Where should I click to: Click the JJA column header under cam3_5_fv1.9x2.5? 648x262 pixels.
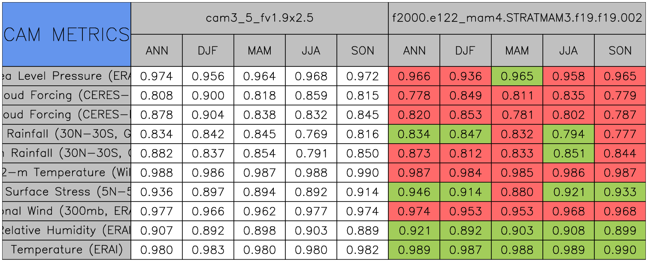(311, 51)
